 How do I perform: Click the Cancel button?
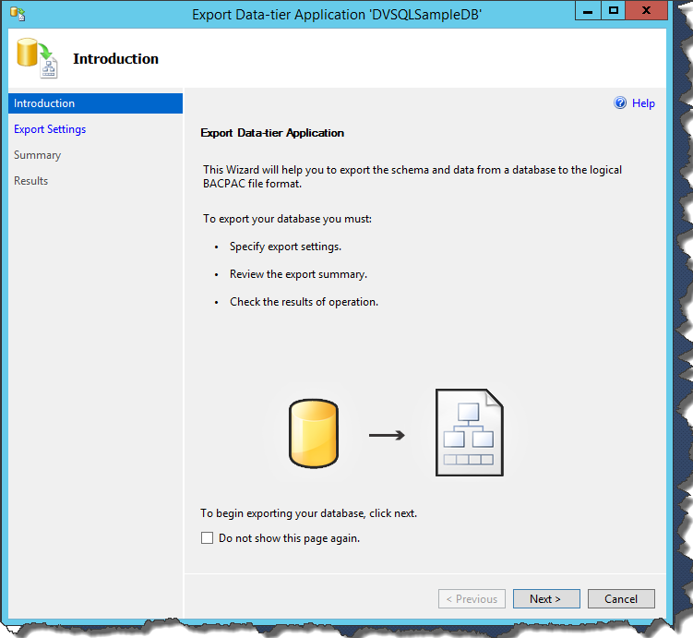pyautogui.click(x=621, y=598)
